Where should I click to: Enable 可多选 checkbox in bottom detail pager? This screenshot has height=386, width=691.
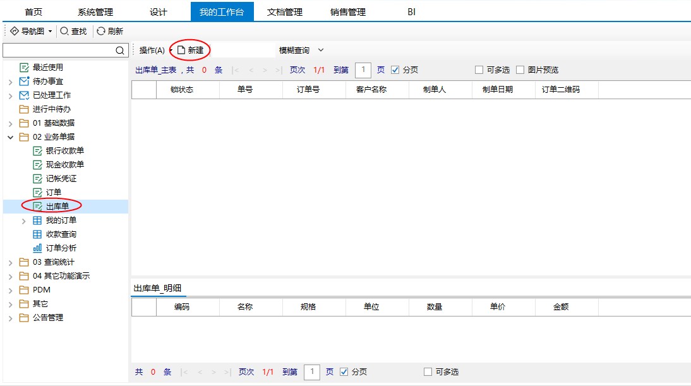tap(428, 372)
